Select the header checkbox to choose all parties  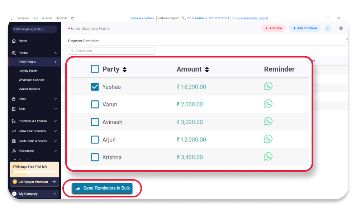(x=95, y=69)
